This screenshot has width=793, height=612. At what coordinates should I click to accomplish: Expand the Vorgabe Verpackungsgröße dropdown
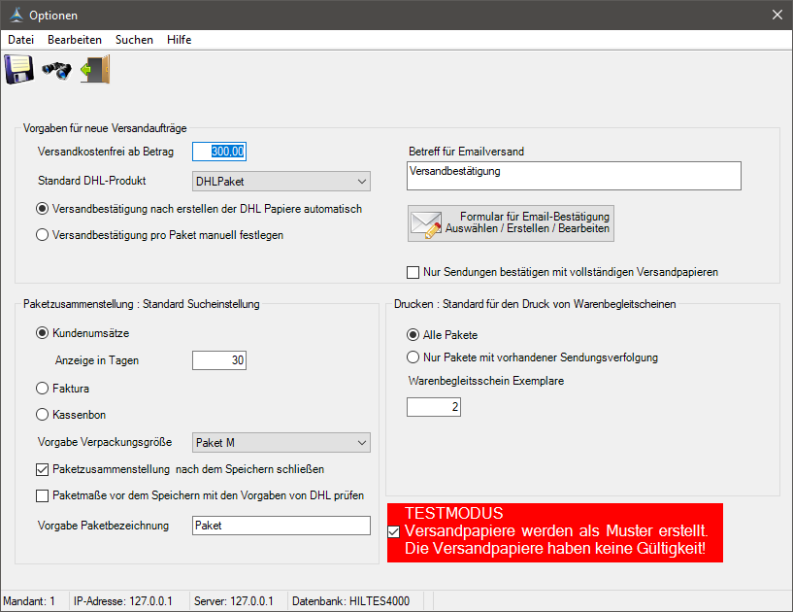pyautogui.click(x=360, y=443)
